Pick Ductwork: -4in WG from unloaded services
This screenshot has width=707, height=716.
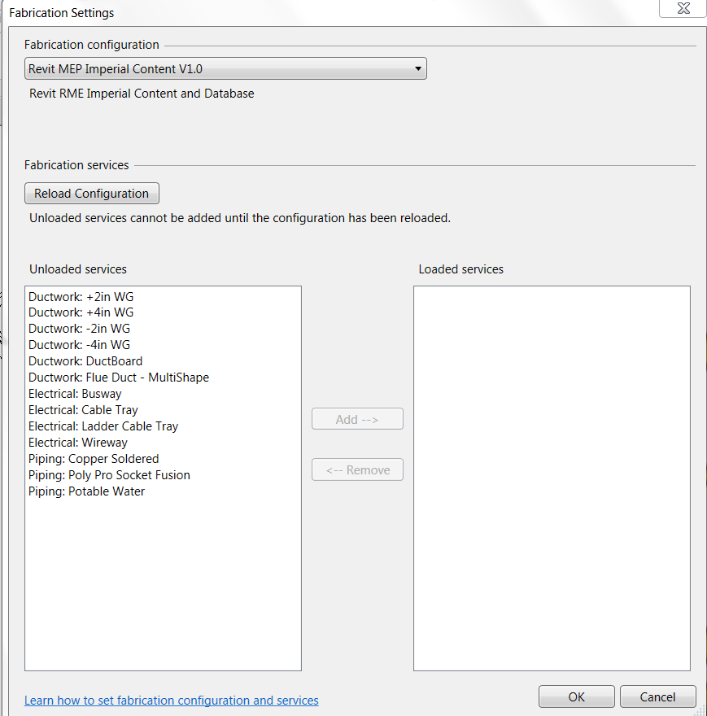(x=79, y=345)
